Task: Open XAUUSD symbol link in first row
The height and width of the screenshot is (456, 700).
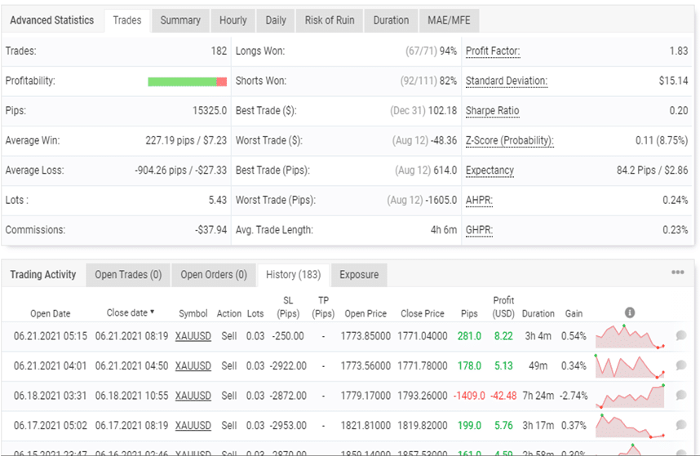Action: tap(193, 336)
